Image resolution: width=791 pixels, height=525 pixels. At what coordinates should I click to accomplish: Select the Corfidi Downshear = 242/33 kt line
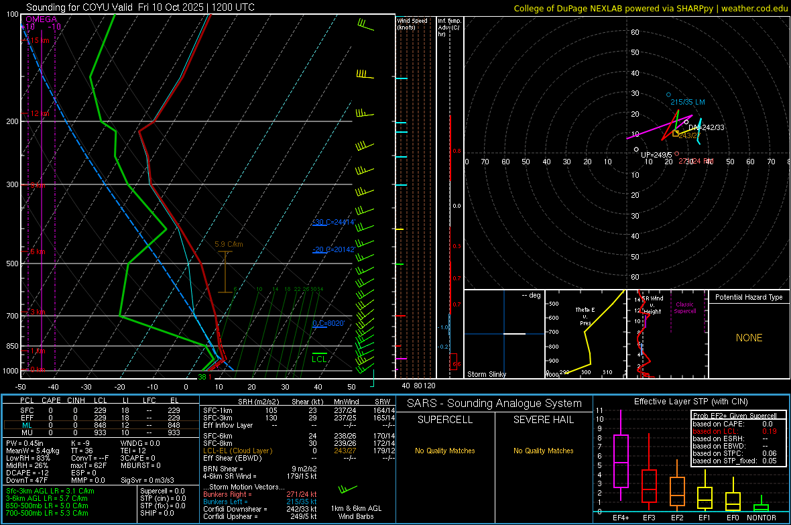click(x=260, y=510)
